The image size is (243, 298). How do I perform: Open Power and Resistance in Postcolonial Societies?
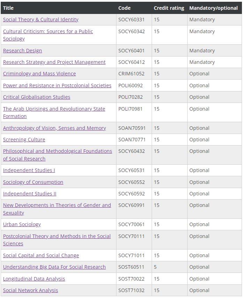(x=57, y=85)
